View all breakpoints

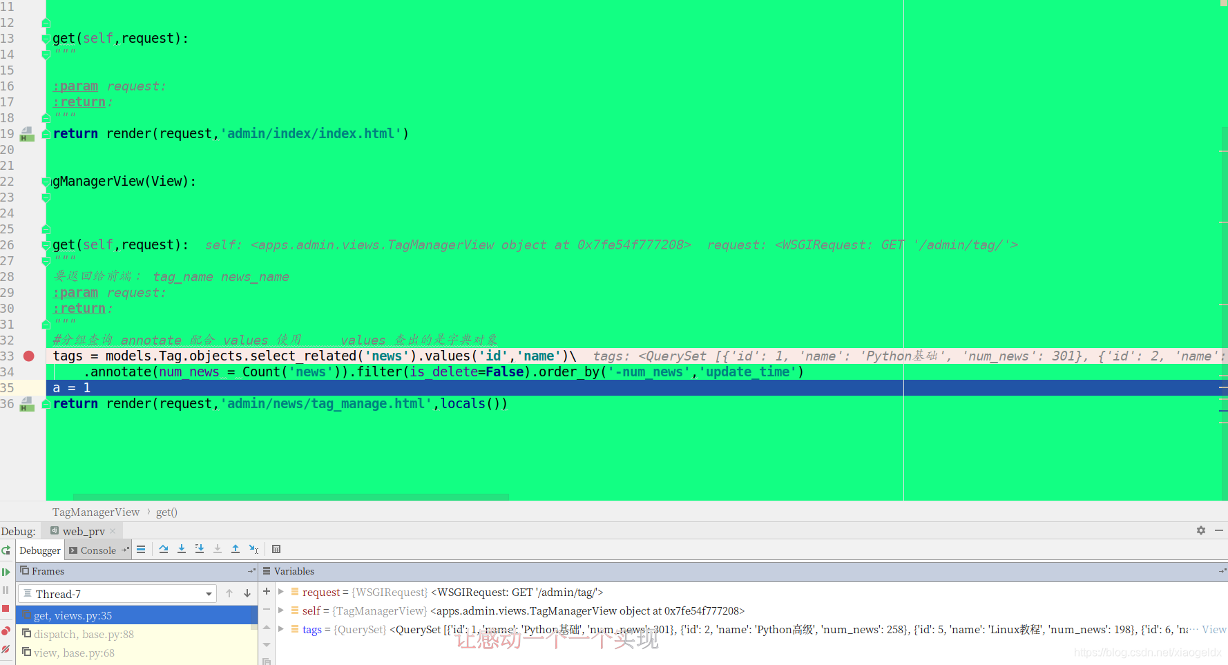[x=6, y=630]
